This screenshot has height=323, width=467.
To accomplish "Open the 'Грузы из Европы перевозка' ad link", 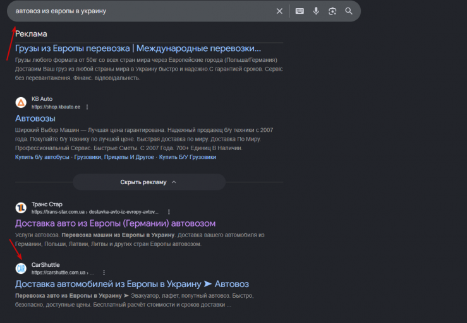I will point(138,48).
